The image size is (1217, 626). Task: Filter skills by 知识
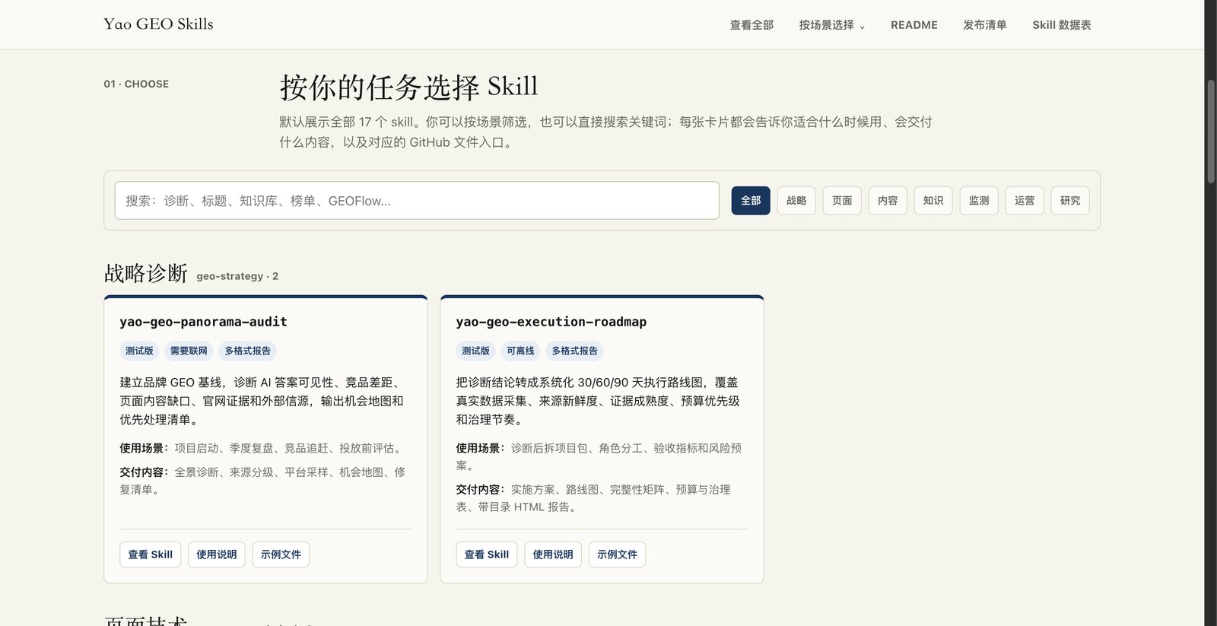[933, 201]
